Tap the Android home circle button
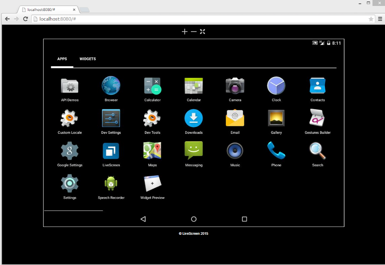This screenshot has height=265, width=385. click(194, 219)
